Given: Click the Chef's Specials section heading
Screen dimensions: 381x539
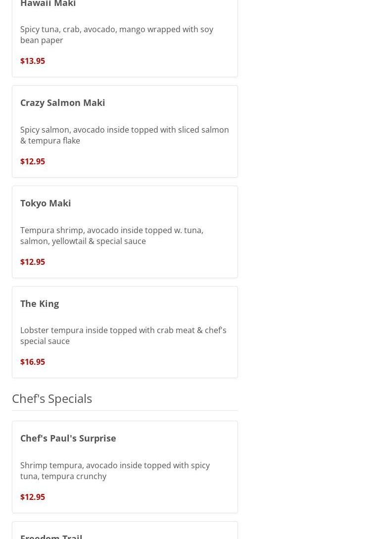Looking at the screenshot, I should tap(52, 398).
